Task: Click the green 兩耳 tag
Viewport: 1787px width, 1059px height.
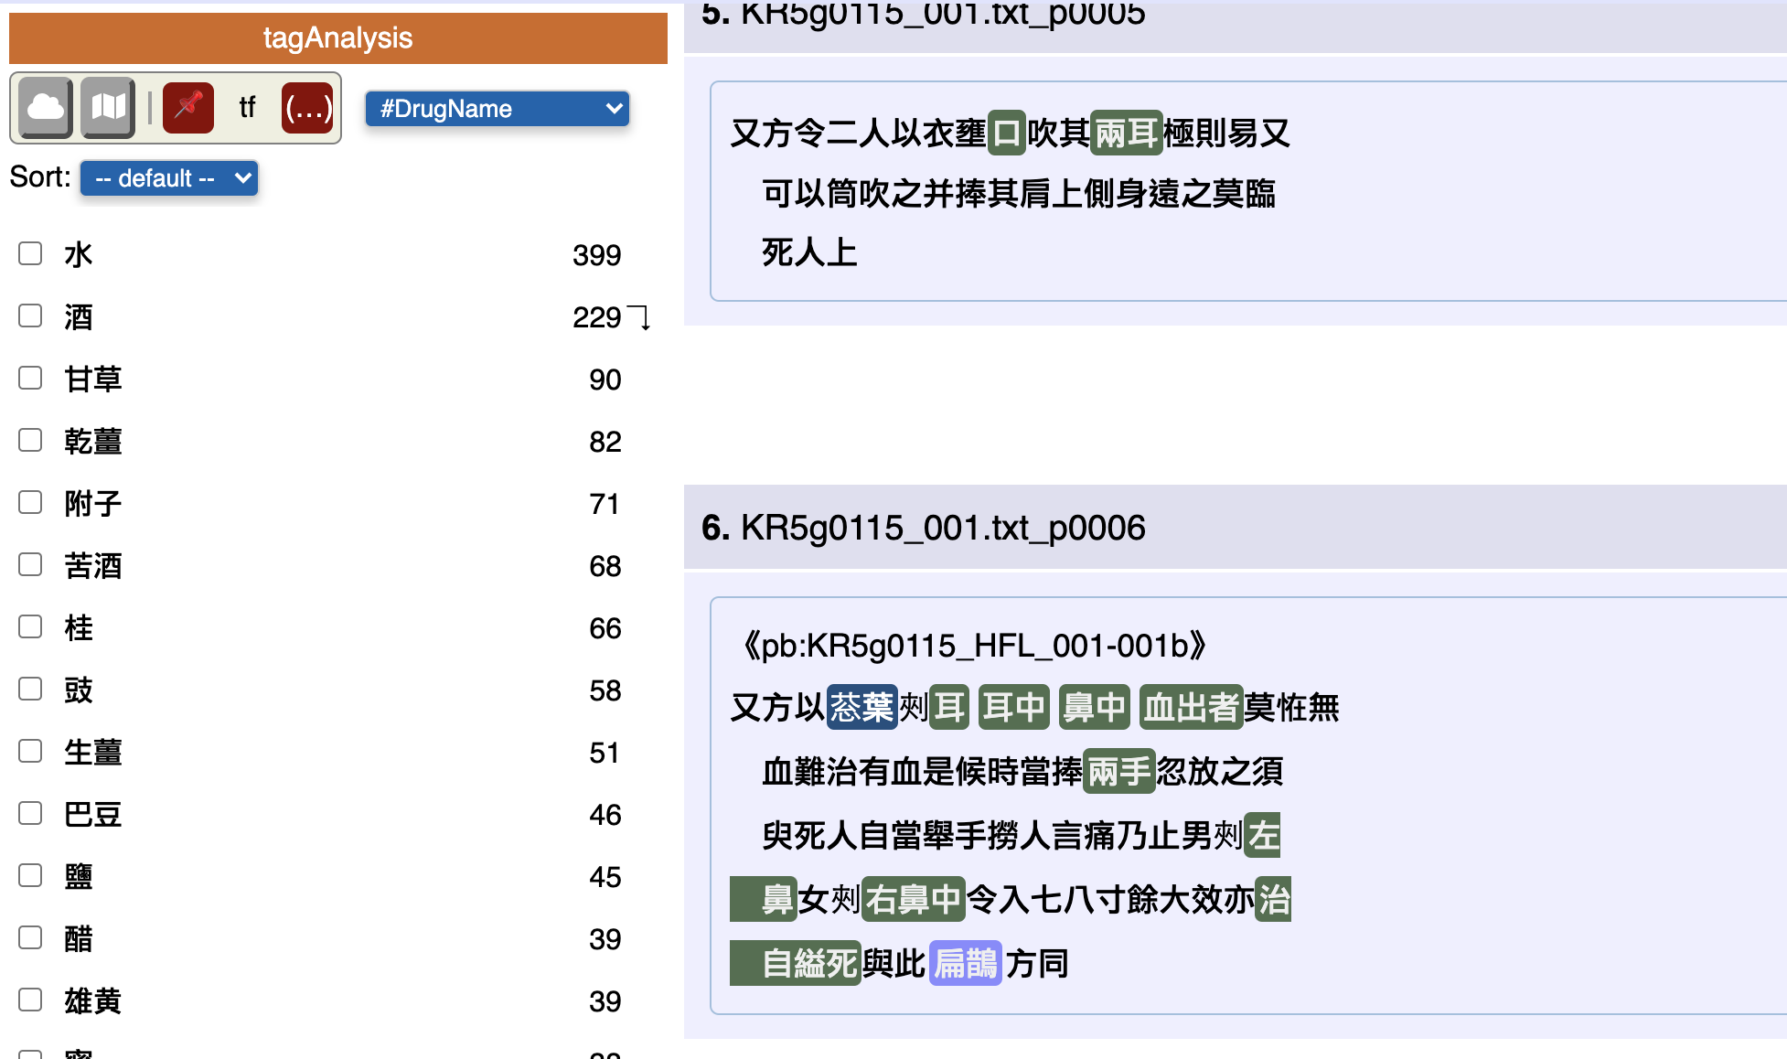Action: (x=1127, y=134)
